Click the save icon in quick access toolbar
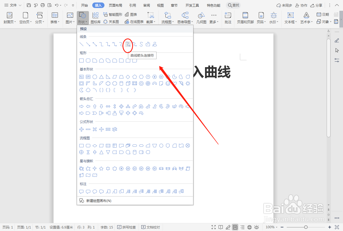The image size is (343, 231). point(29,5)
